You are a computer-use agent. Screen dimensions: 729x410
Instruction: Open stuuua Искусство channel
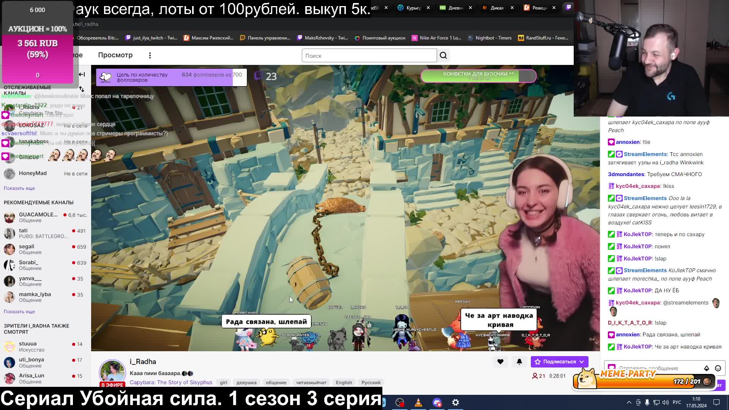click(46, 347)
